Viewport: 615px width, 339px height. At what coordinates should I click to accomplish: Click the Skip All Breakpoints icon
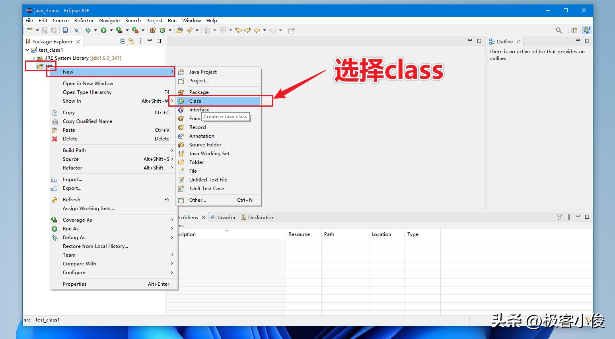pyautogui.click(x=76, y=30)
